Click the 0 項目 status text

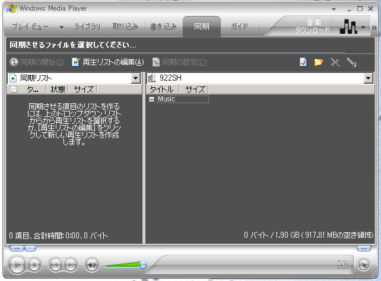(x=59, y=235)
